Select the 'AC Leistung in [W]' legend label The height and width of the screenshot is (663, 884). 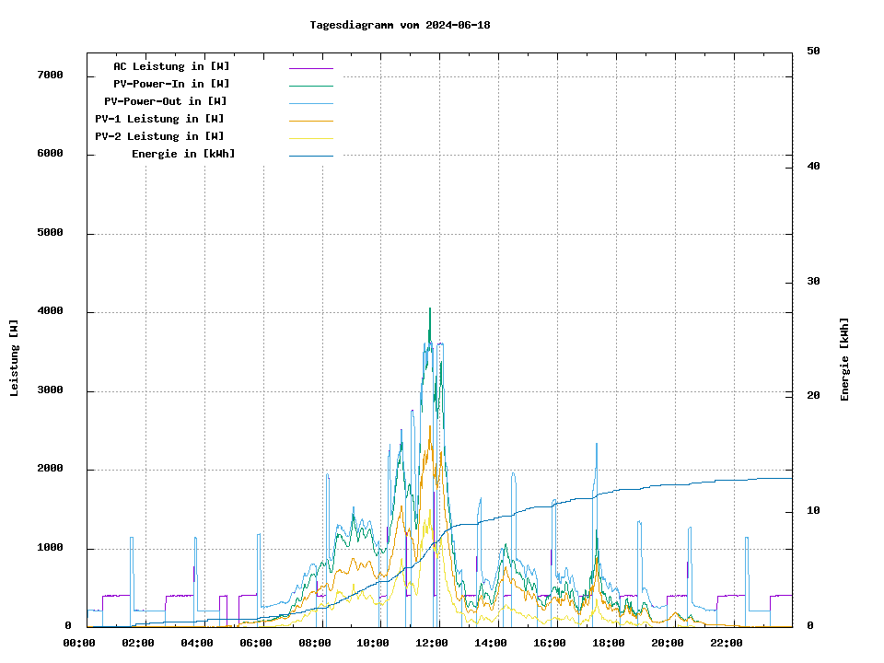click(171, 66)
